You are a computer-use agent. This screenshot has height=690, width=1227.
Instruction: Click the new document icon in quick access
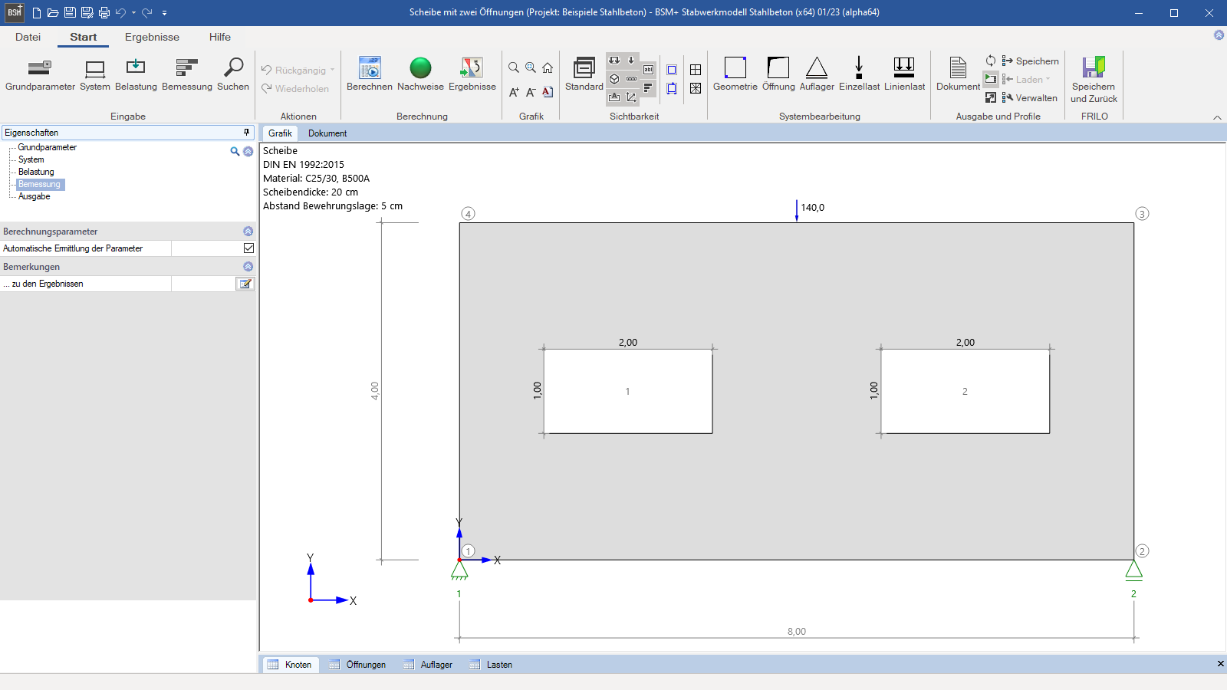pyautogui.click(x=37, y=12)
